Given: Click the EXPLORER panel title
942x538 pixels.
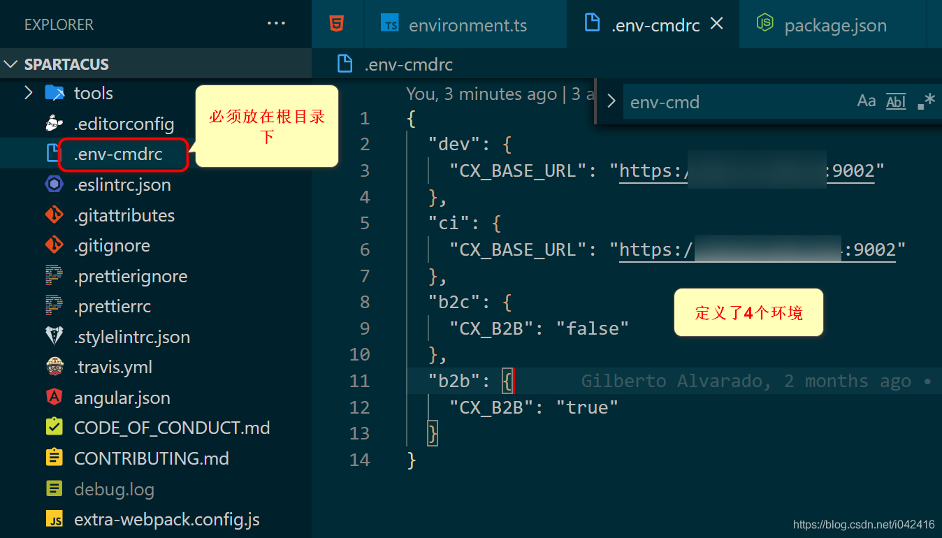Looking at the screenshot, I should (x=59, y=24).
